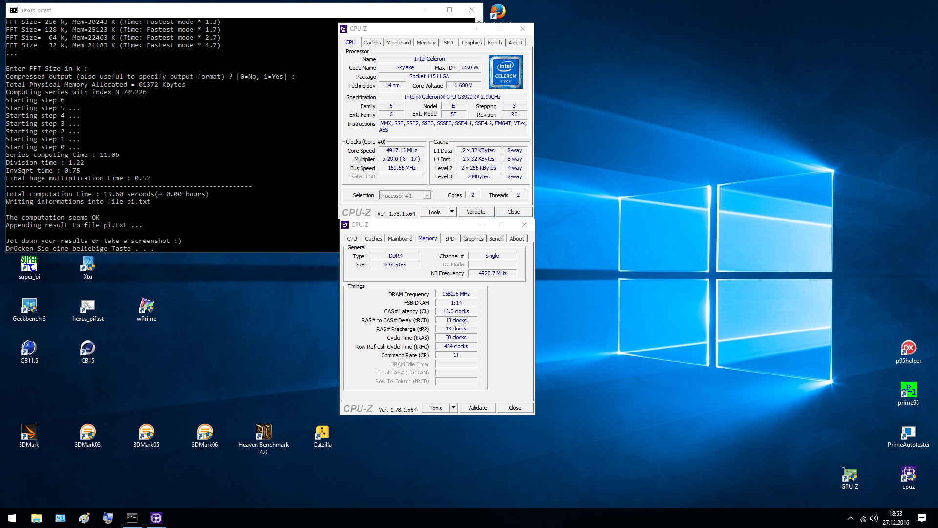This screenshot has width=938, height=528.
Task: Click the DRAM Frequency value 1582.6 MHz
Action: click(456, 294)
